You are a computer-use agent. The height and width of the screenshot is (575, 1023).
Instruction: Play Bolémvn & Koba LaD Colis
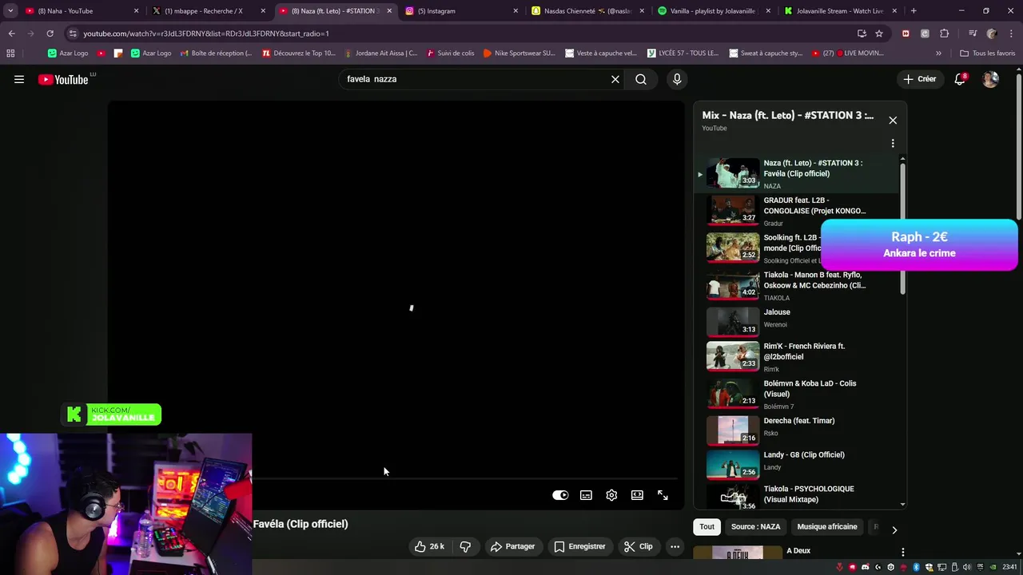coord(795,395)
